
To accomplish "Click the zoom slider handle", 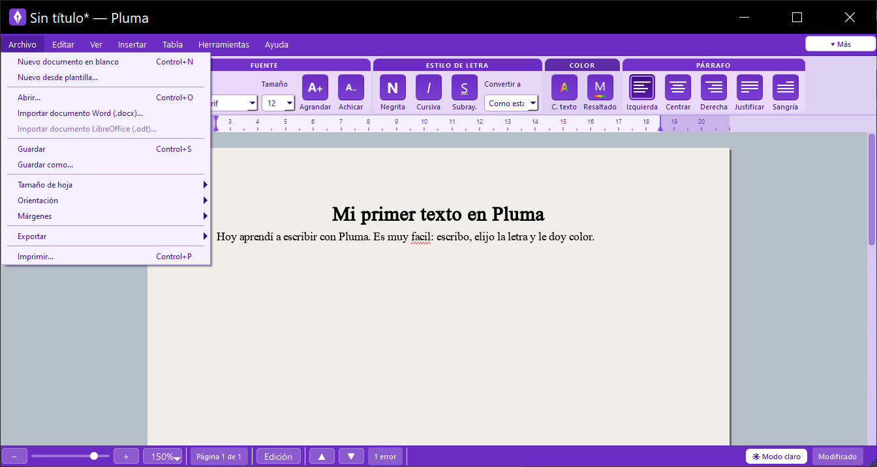I will click(x=94, y=456).
